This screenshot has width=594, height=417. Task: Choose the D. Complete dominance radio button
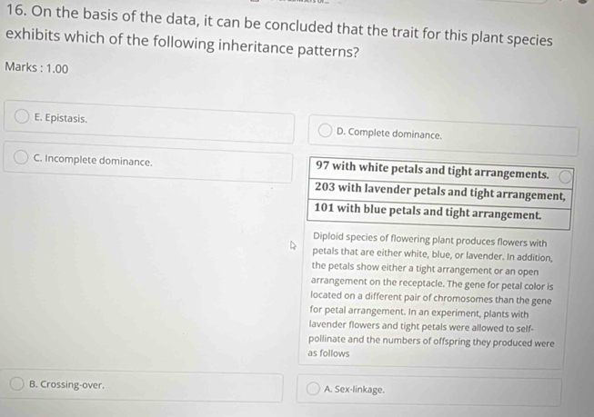325,131
